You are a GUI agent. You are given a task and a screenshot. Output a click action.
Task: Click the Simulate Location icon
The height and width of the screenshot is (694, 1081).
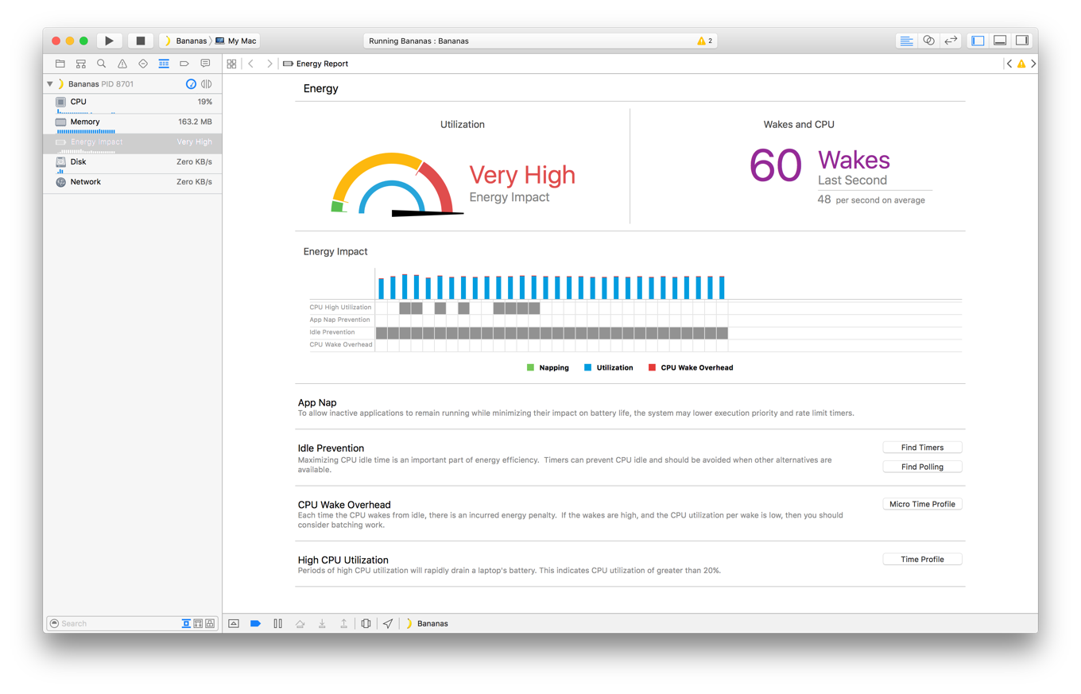pyautogui.click(x=388, y=623)
